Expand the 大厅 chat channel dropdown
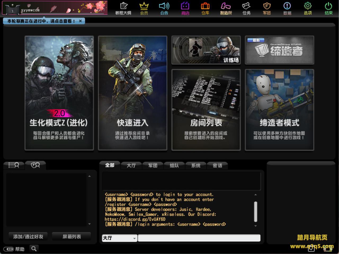The width and height of the screenshot is (339, 254). point(134,238)
